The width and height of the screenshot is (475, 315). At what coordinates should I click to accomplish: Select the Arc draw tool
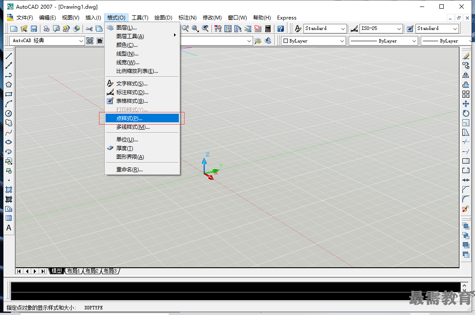pos(9,104)
